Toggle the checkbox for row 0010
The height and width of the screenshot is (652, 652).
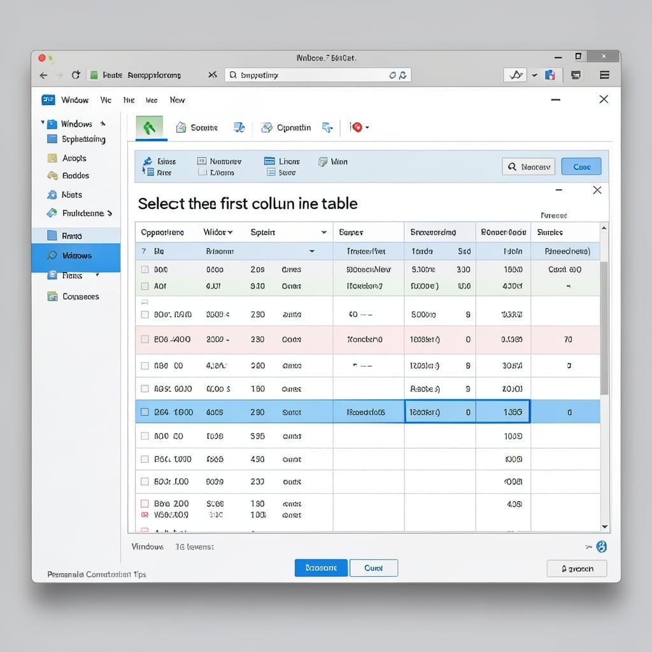(x=145, y=269)
